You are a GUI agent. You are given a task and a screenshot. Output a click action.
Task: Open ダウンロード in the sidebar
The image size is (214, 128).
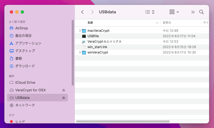25,66
